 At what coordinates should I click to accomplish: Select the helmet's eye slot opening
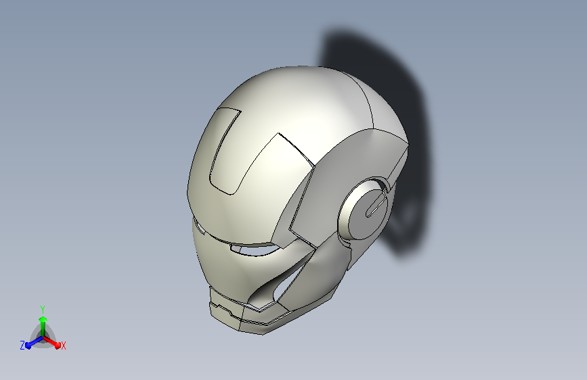255,250
